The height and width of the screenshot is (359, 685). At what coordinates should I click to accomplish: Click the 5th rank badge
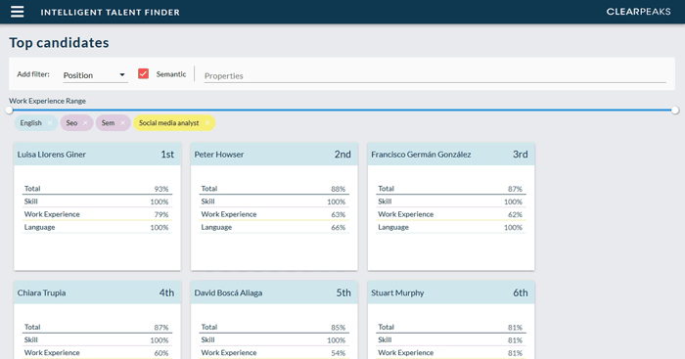pos(343,292)
